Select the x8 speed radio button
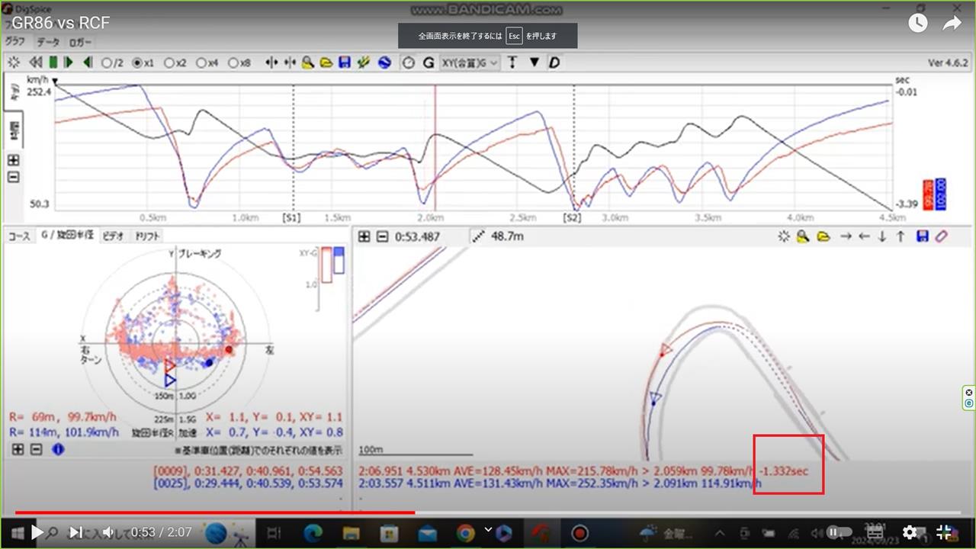This screenshot has width=976, height=549. click(x=239, y=63)
